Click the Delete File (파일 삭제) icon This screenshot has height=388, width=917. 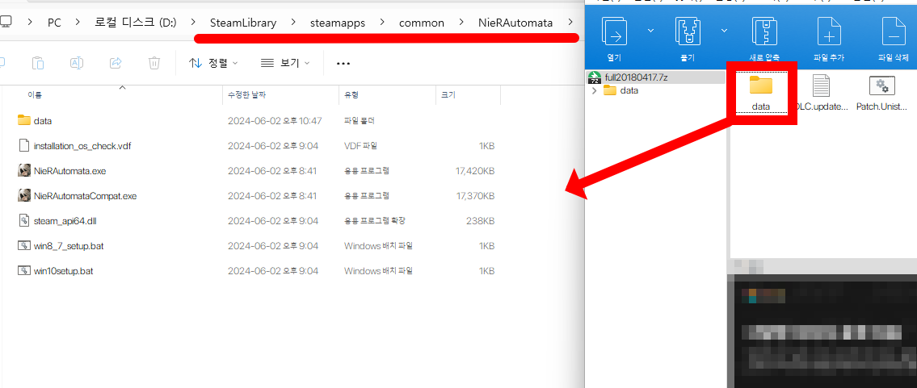click(893, 32)
